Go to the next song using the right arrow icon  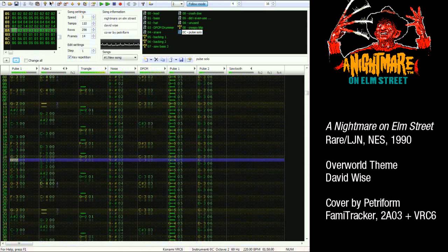click(135, 4)
